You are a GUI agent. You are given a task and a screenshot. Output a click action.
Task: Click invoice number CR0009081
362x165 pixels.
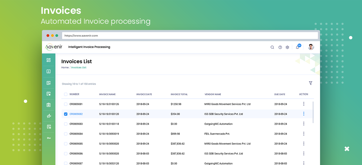[76, 104]
